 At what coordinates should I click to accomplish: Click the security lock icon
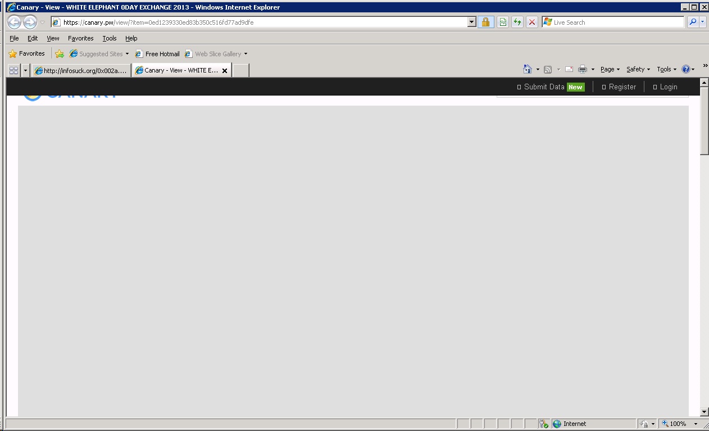pyautogui.click(x=486, y=22)
